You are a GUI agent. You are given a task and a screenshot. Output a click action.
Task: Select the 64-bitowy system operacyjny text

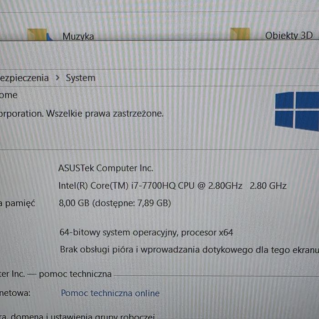[x=146, y=232]
